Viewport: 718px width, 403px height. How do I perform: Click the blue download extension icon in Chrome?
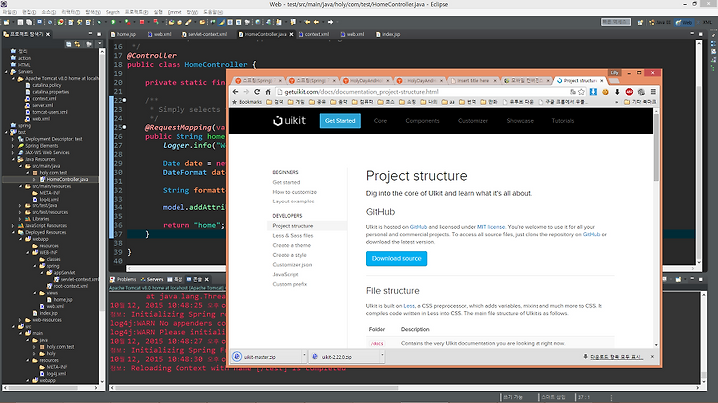coord(593,92)
